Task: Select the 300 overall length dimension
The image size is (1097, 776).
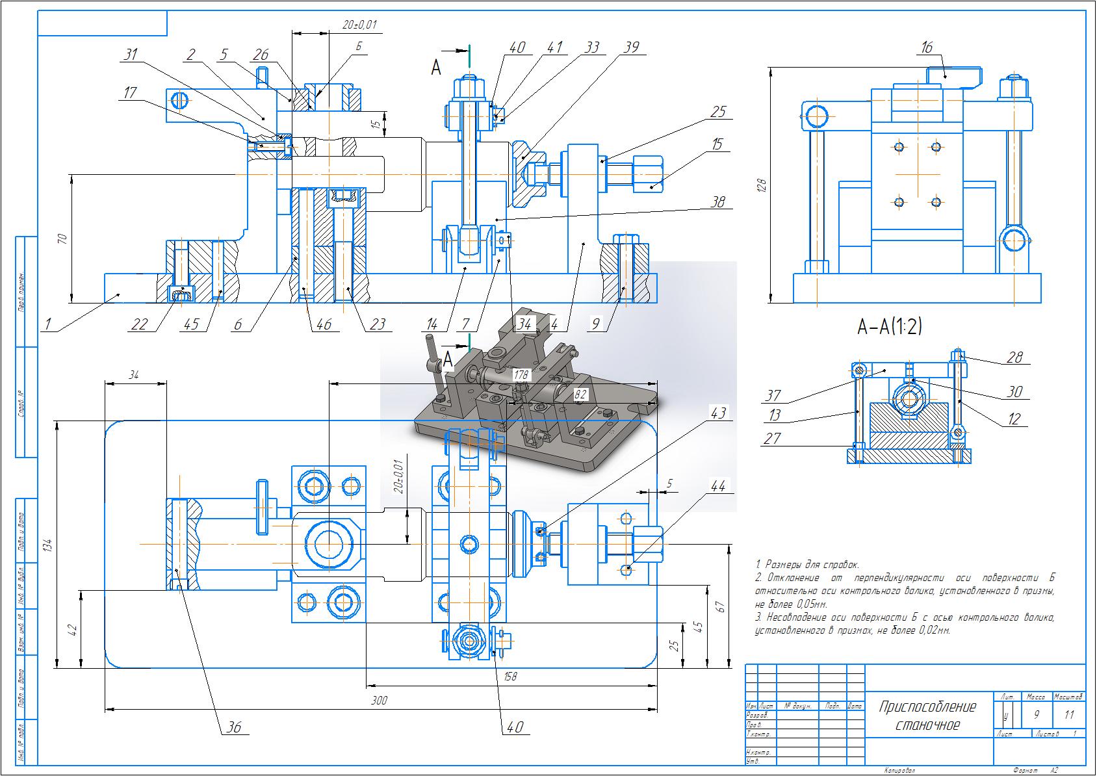Action: [x=380, y=701]
